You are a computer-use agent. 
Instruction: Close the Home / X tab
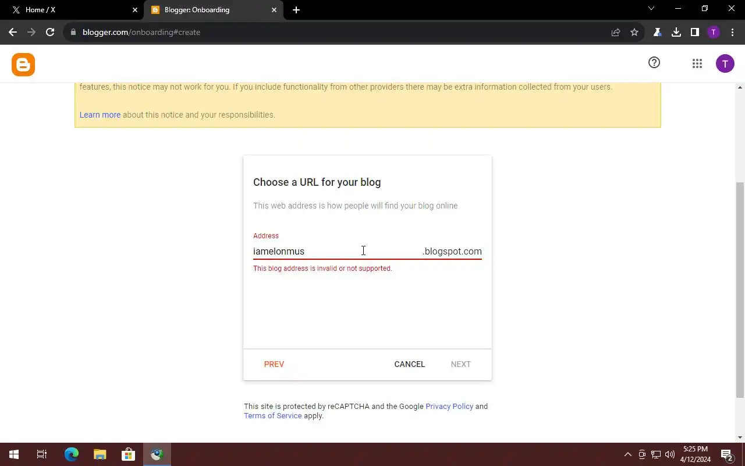tap(135, 10)
